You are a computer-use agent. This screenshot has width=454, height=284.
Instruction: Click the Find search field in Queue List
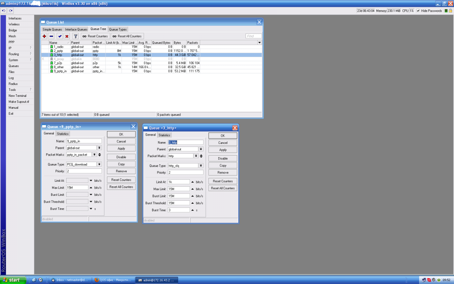(253, 36)
